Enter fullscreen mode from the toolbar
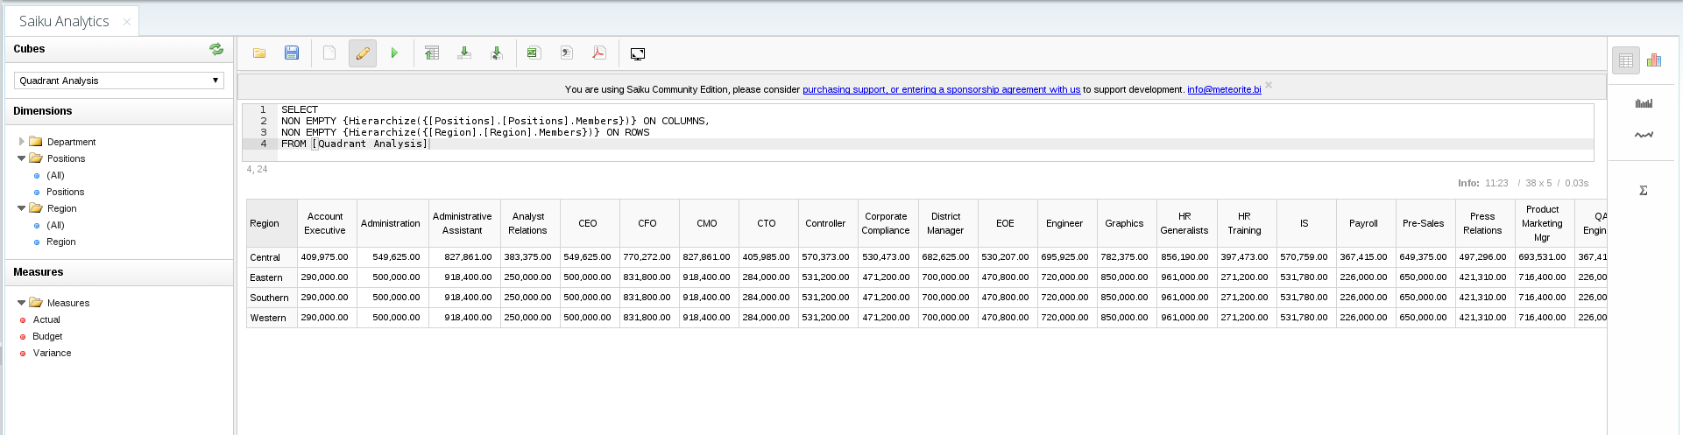Image resolution: width=1683 pixels, height=435 pixels. 638,54
